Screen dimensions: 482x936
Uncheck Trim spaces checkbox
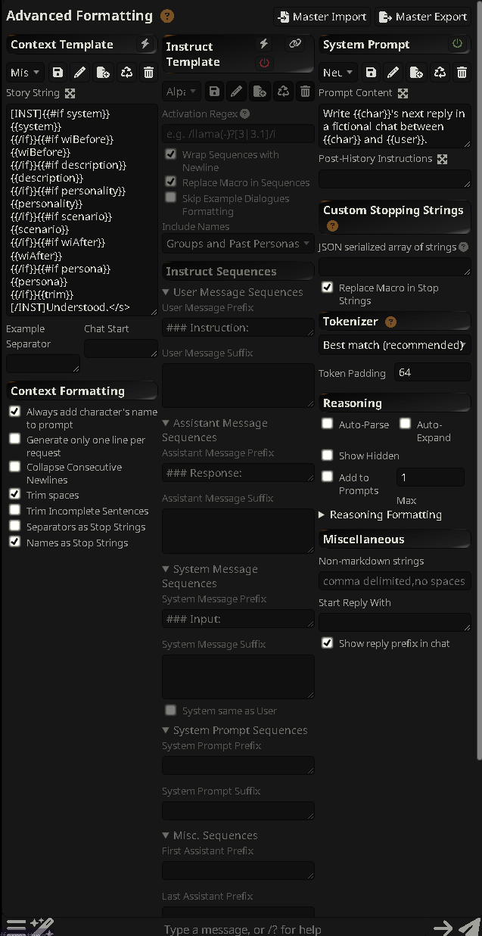(x=14, y=493)
